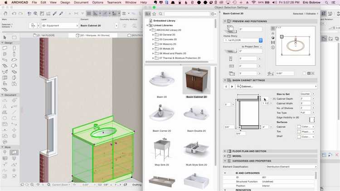
Task: Collapse Preview and Positioning panel
Action: [x=225, y=21]
